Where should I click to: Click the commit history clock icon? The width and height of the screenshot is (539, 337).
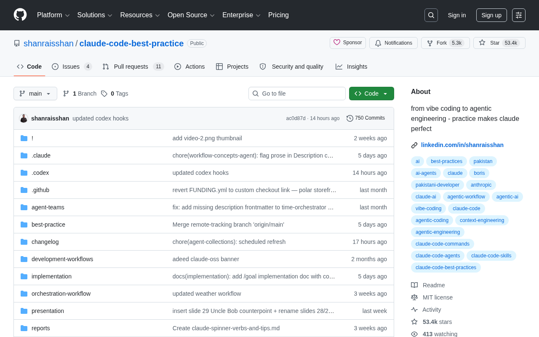[x=350, y=118]
